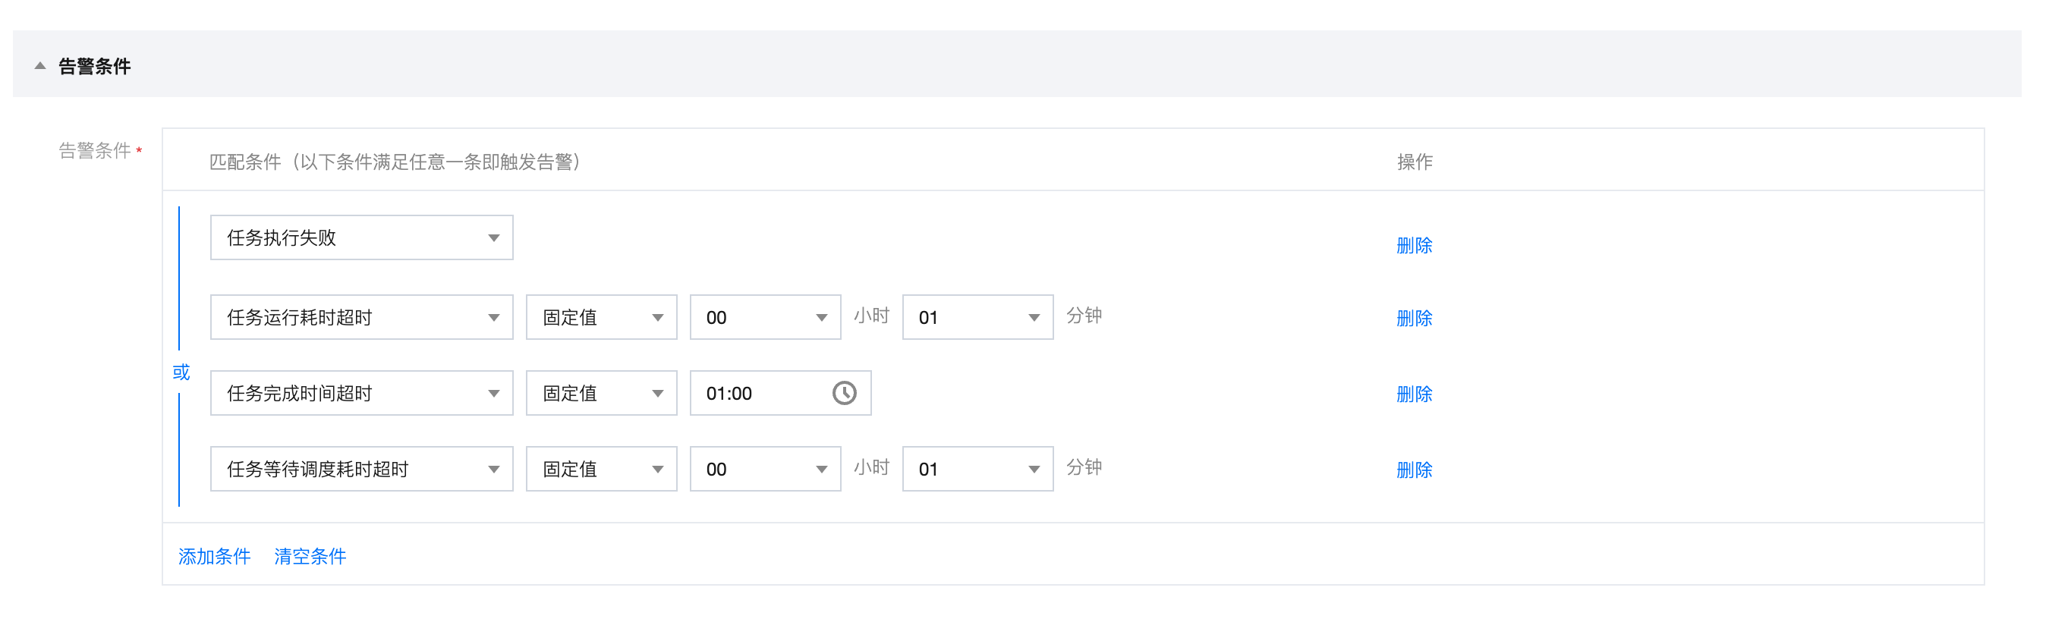Open the 任务执行失败 condition dropdown
This screenshot has width=2049, height=619.
click(361, 237)
